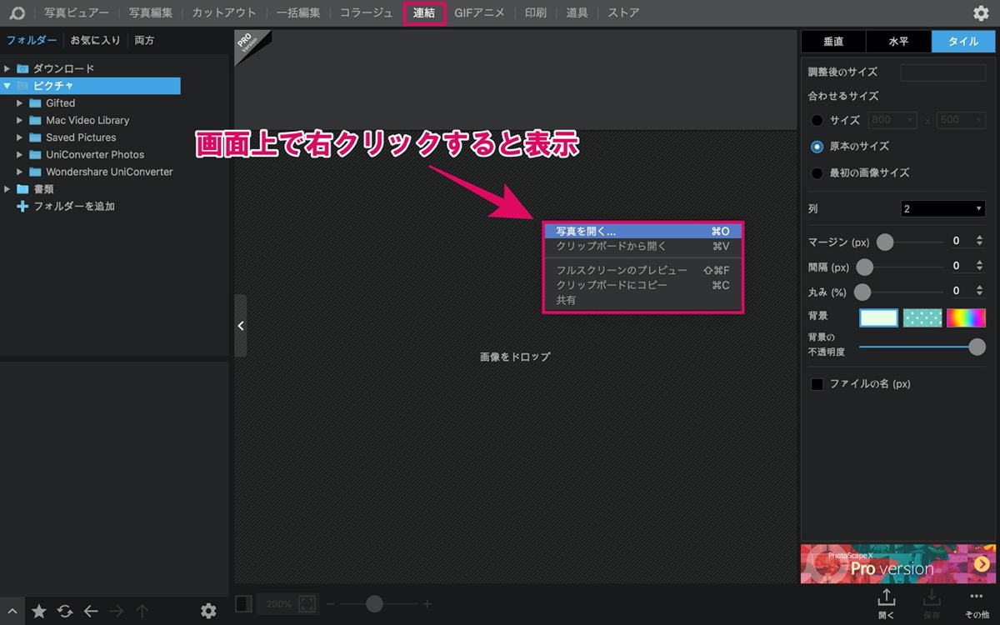This screenshot has width=1000, height=625.
Task: Choose 写真を開く in the context menu
Action: point(642,232)
